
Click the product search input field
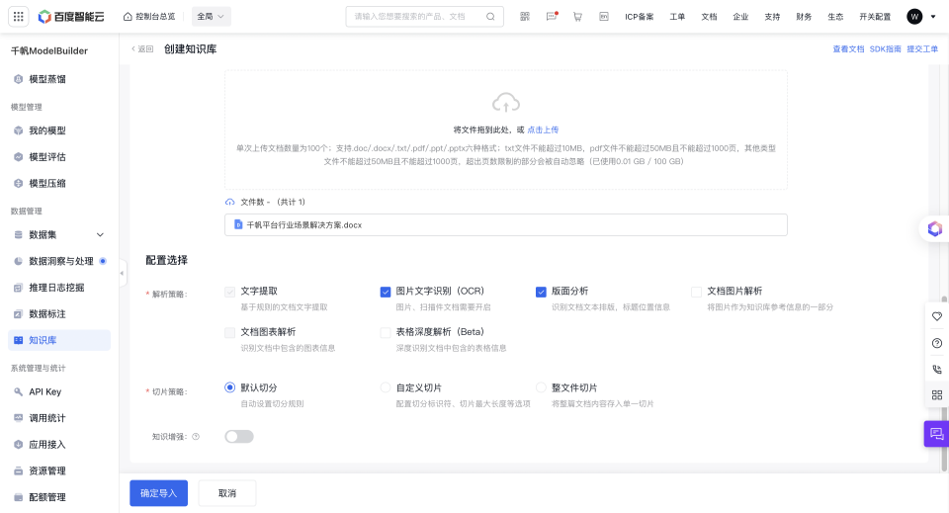pos(415,17)
